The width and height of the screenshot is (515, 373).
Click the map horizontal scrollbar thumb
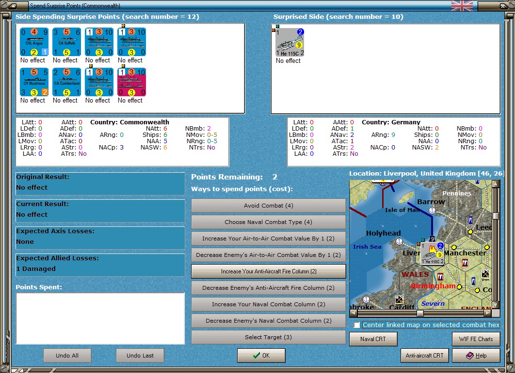click(420, 313)
